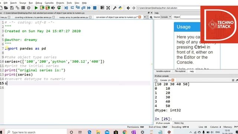Open the Help menu in menu bar
This screenshot has width=238, height=134.
point(84,3)
